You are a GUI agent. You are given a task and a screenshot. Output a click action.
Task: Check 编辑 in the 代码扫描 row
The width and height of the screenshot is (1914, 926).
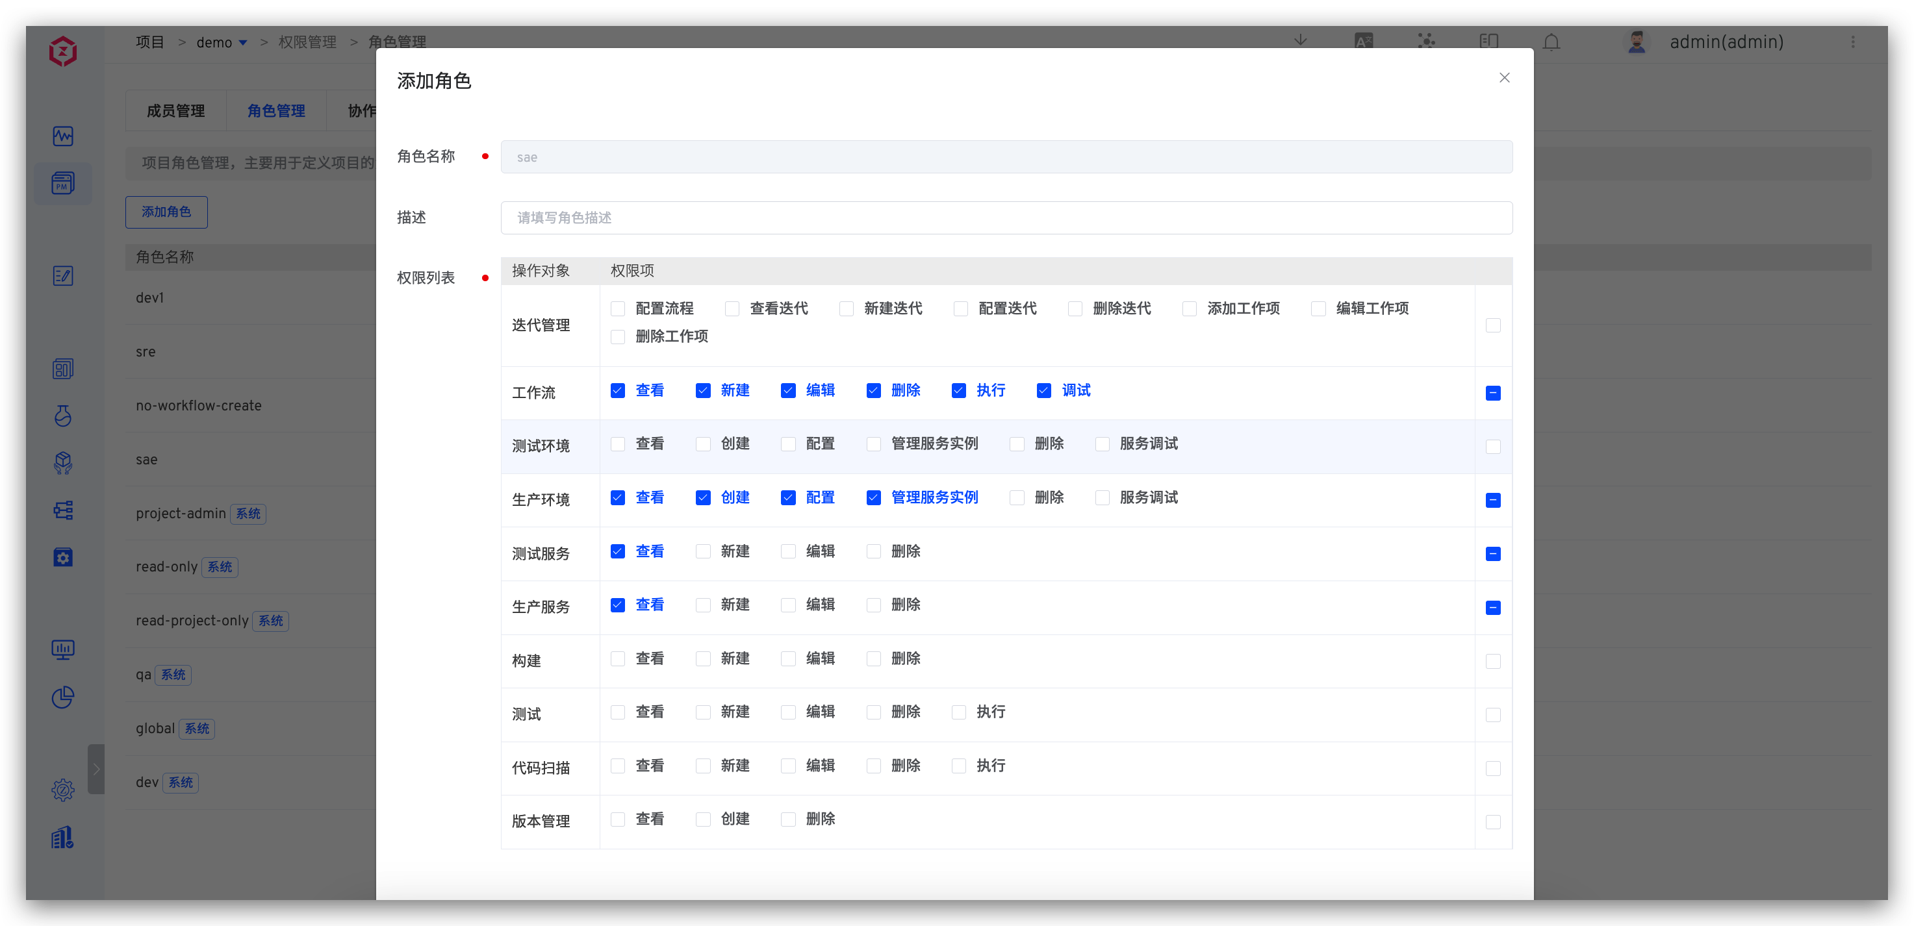coord(788,765)
